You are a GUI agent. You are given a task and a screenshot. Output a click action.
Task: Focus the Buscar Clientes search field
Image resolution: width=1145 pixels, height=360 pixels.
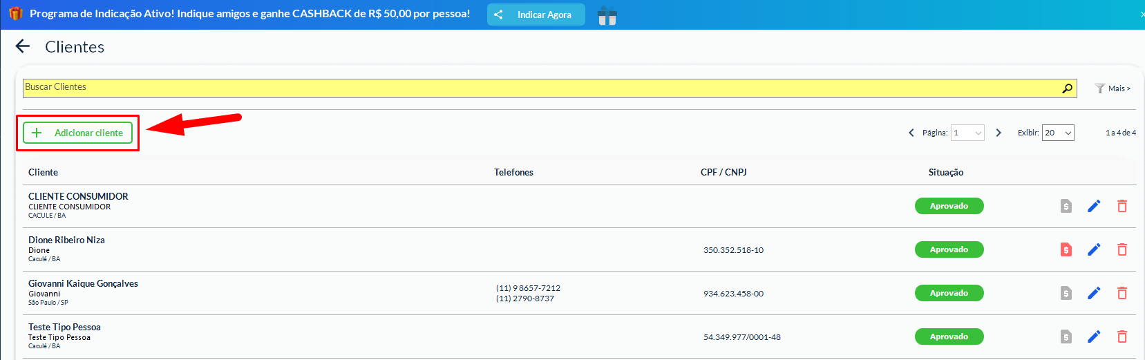[539, 88]
